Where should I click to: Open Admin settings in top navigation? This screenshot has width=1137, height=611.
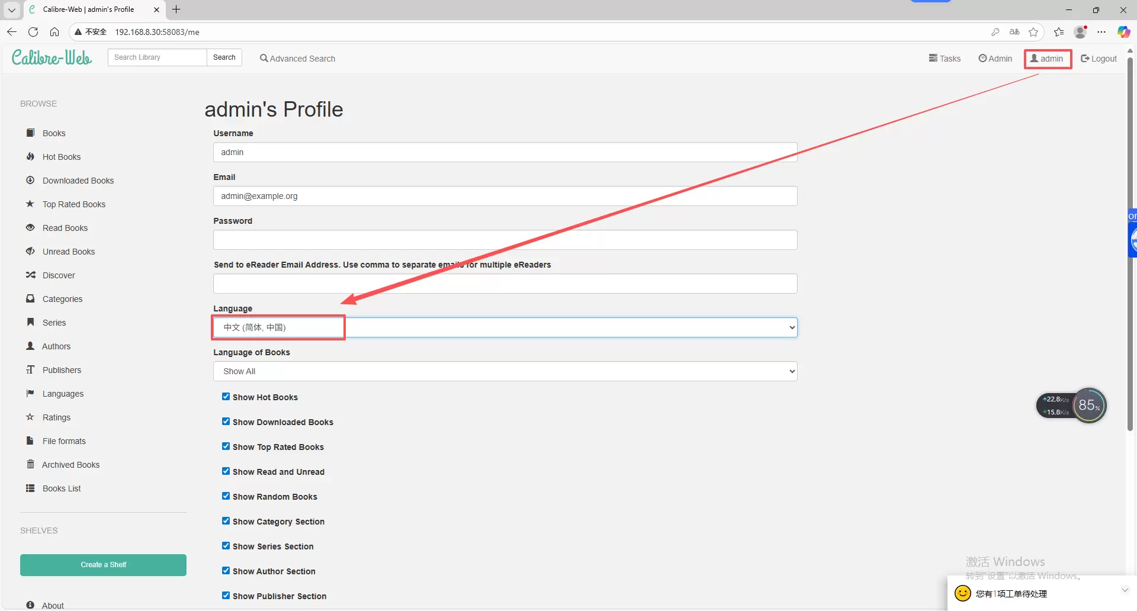(995, 59)
